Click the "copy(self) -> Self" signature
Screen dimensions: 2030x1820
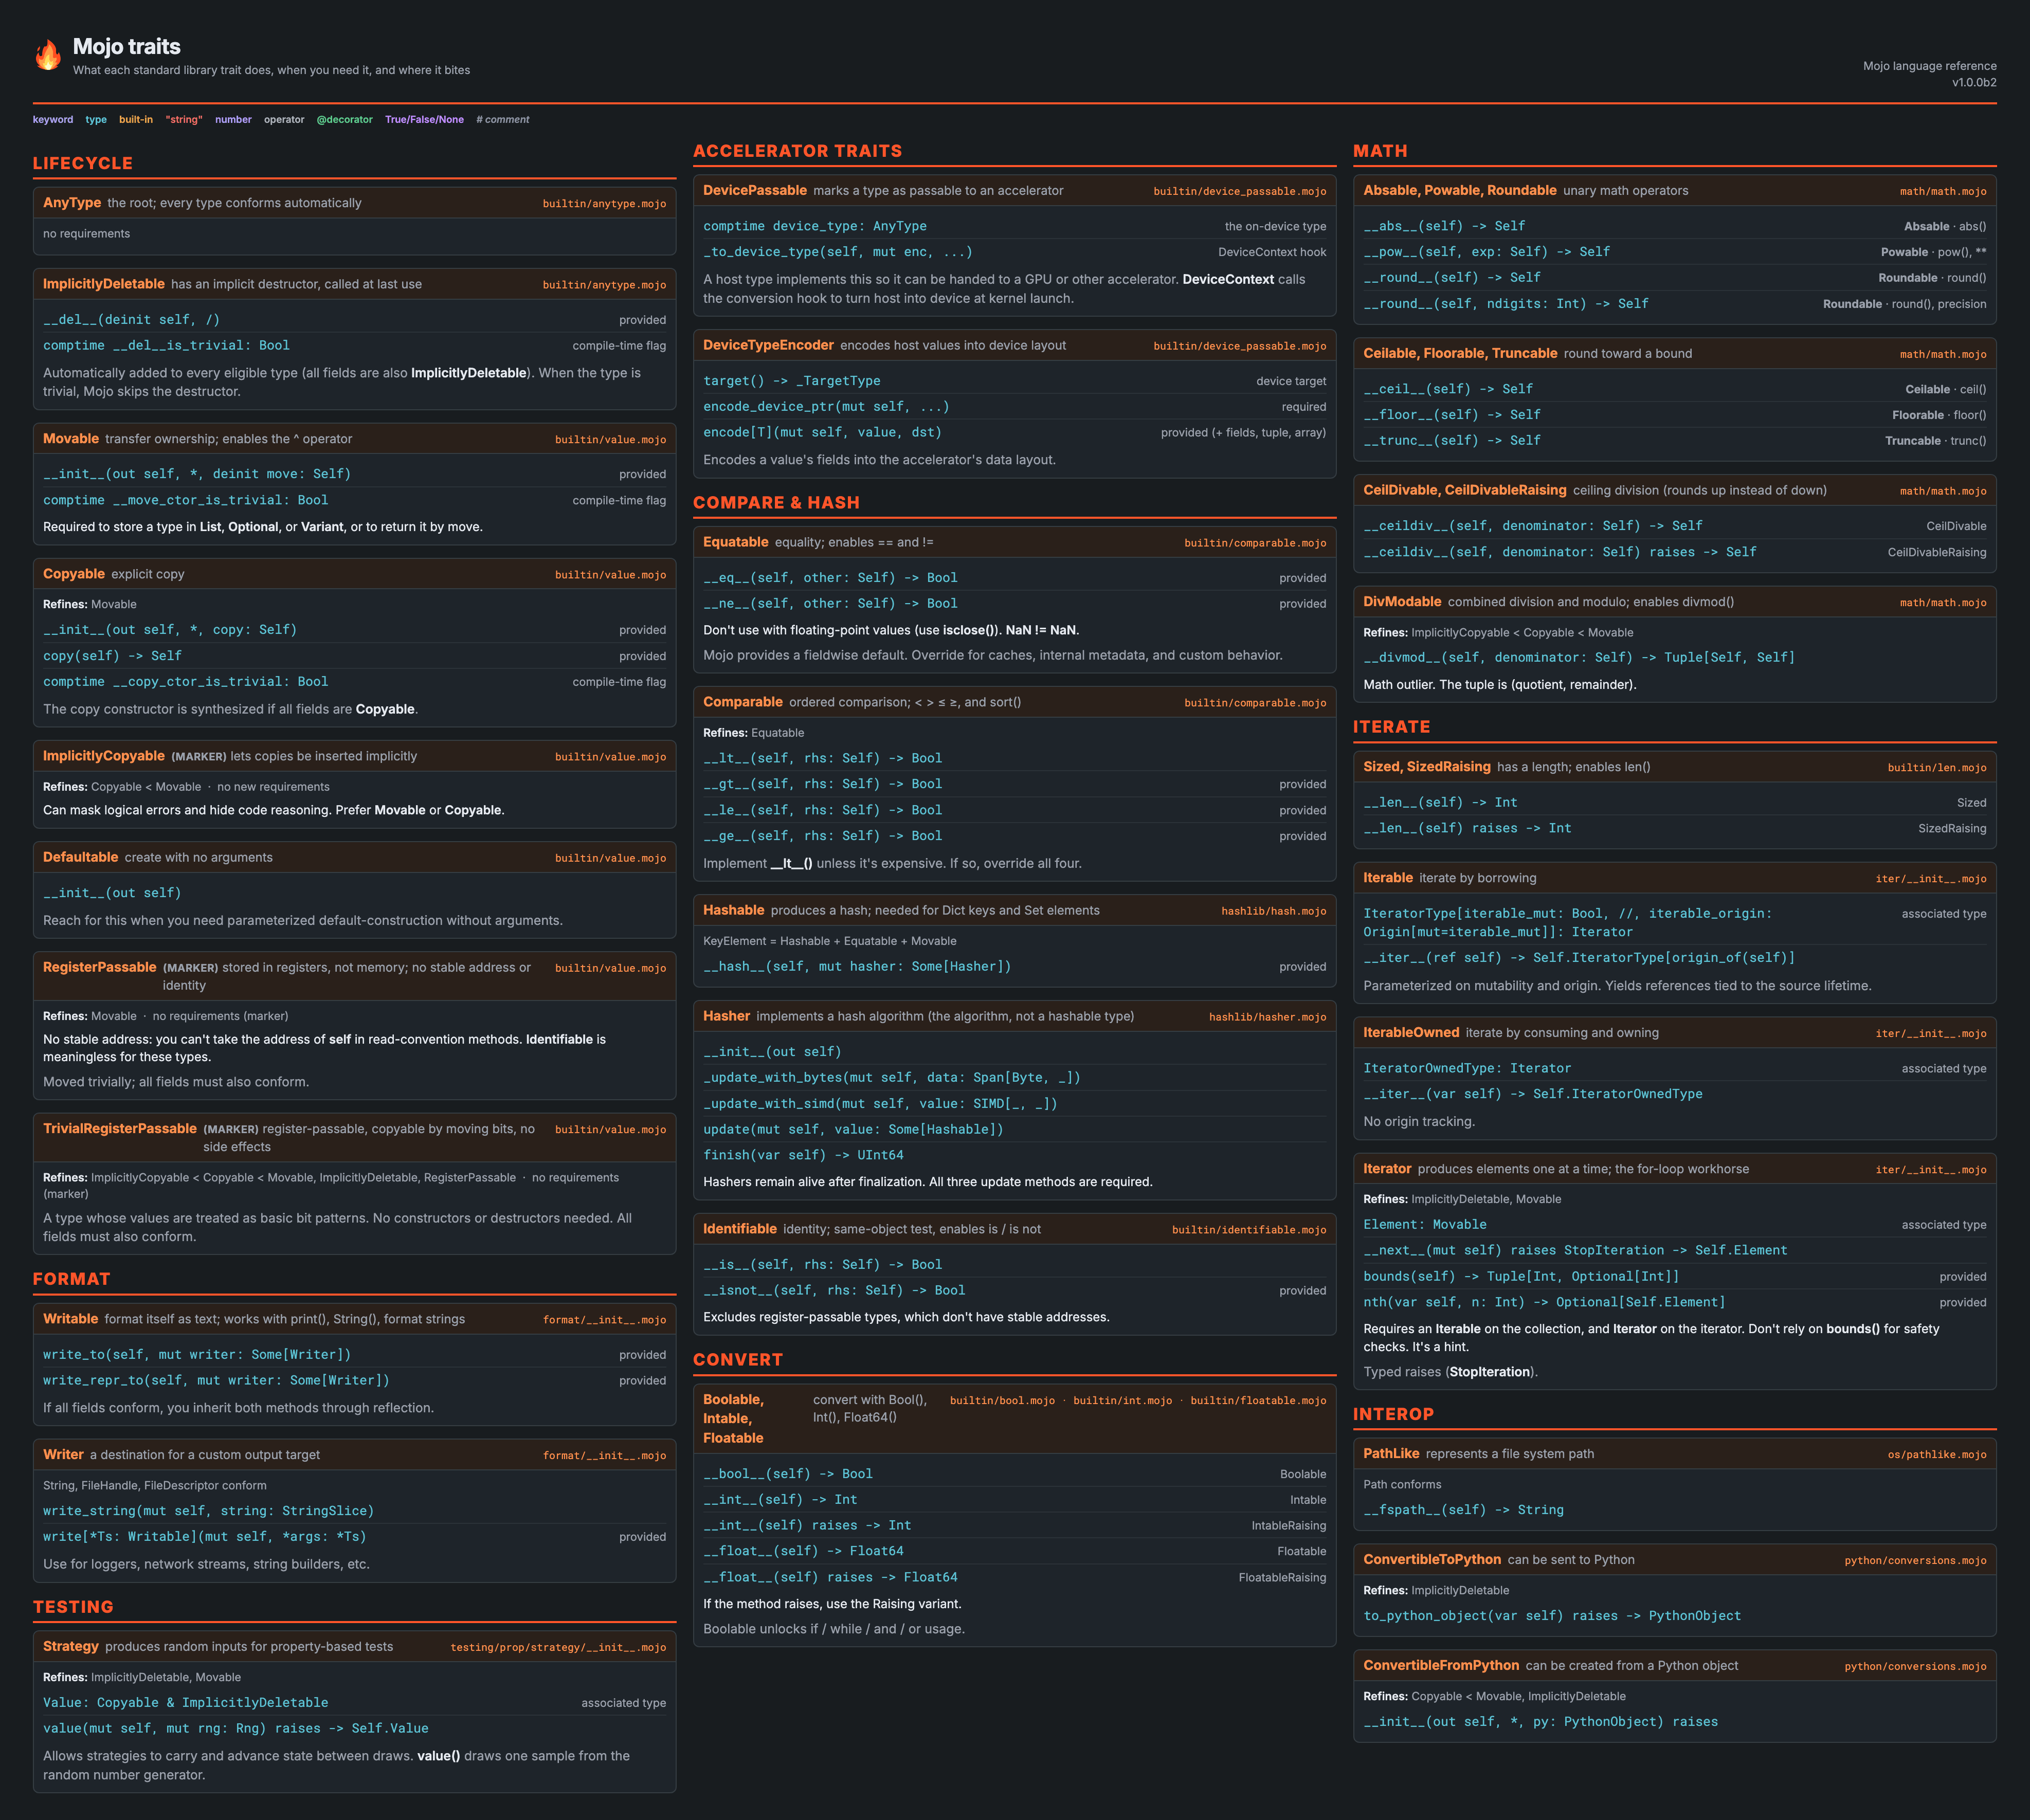click(112, 656)
